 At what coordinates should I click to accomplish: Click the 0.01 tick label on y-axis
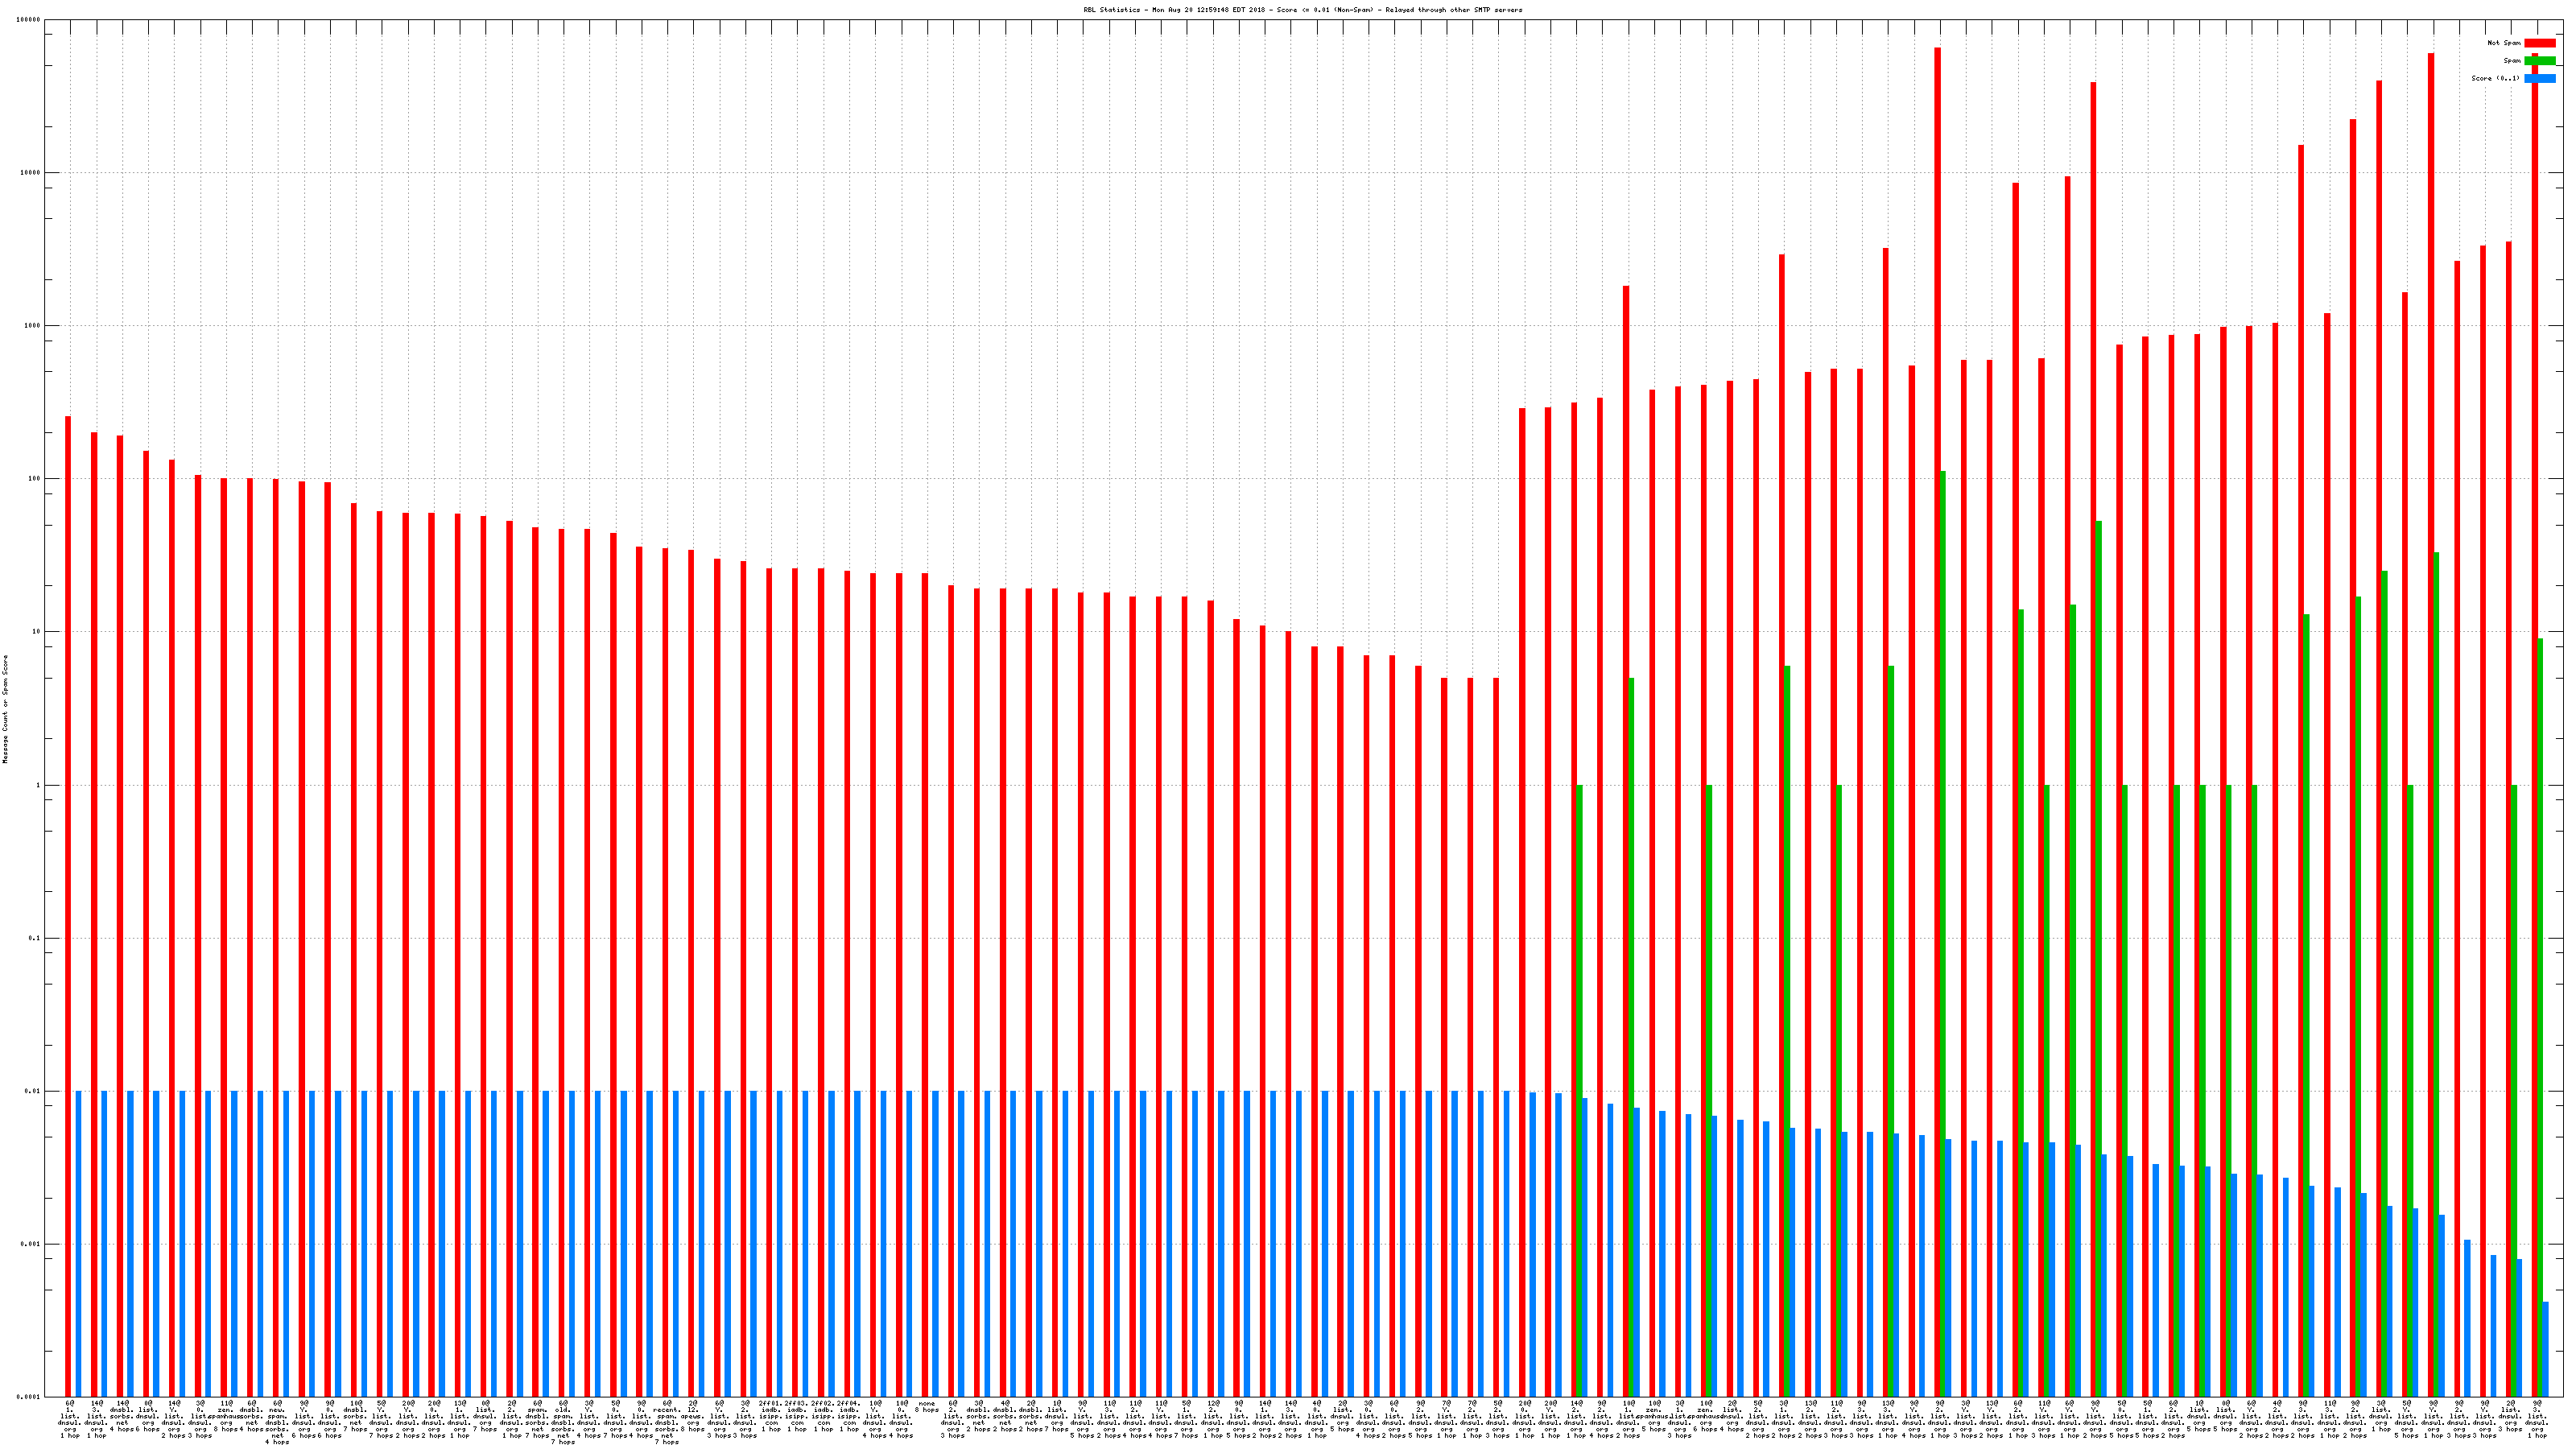33,1091
